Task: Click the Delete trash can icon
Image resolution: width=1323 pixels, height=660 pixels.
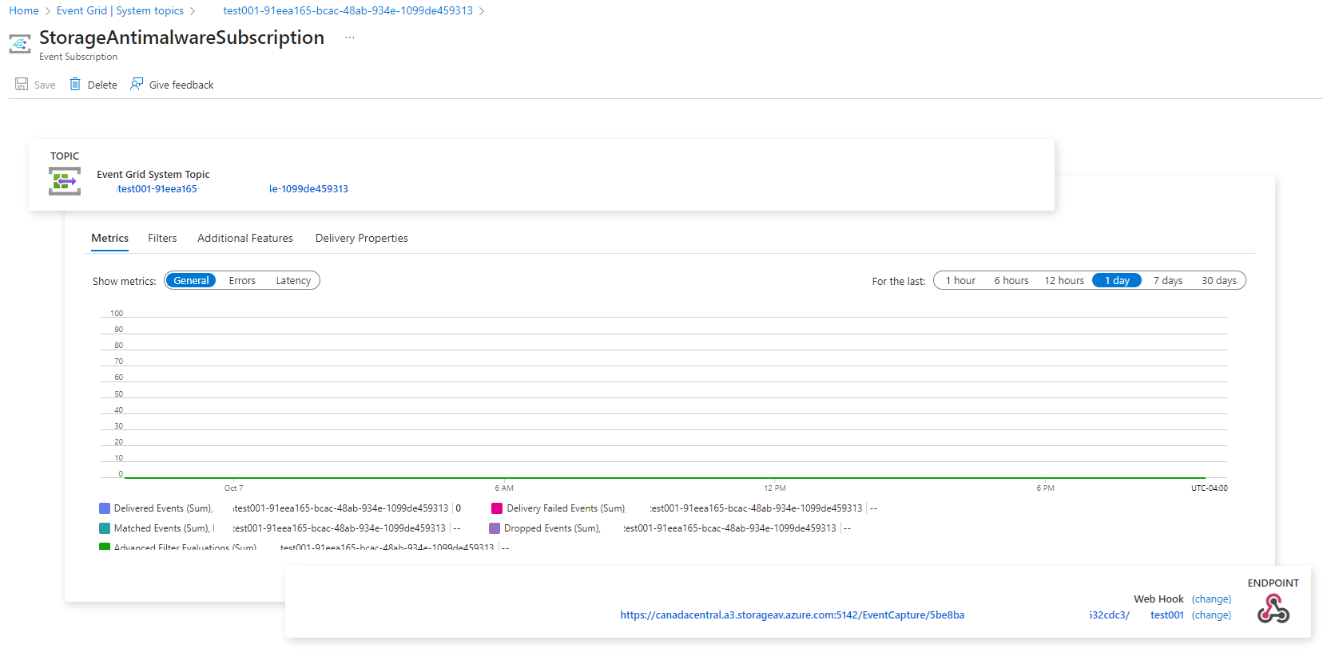Action: [75, 85]
